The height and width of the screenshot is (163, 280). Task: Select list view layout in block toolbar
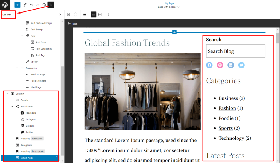(x=93, y=14)
